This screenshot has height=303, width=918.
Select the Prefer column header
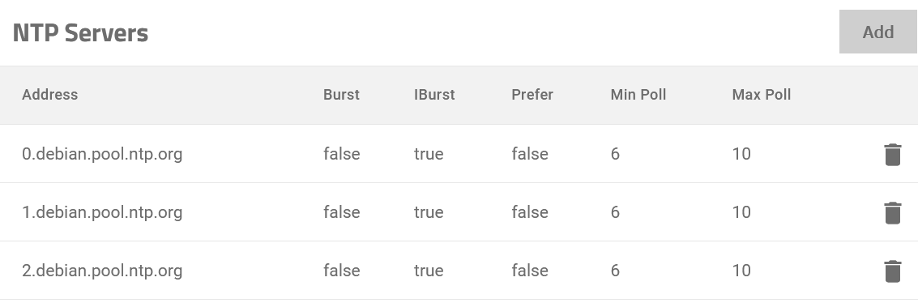(x=532, y=95)
